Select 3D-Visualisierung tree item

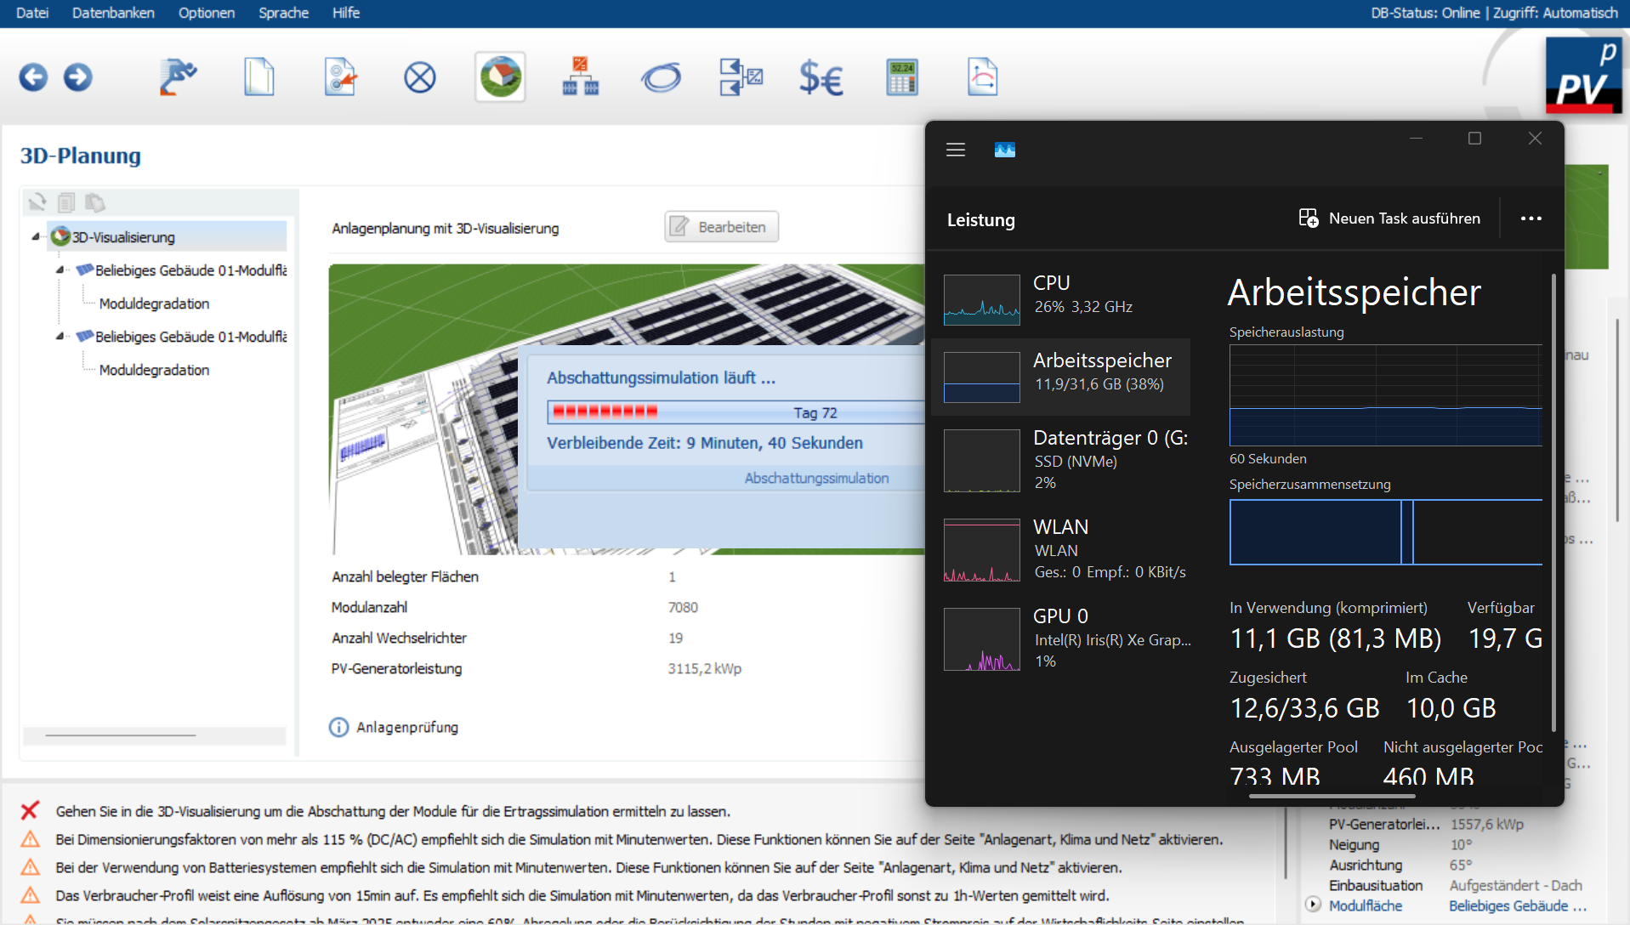click(x=168, y=236)
